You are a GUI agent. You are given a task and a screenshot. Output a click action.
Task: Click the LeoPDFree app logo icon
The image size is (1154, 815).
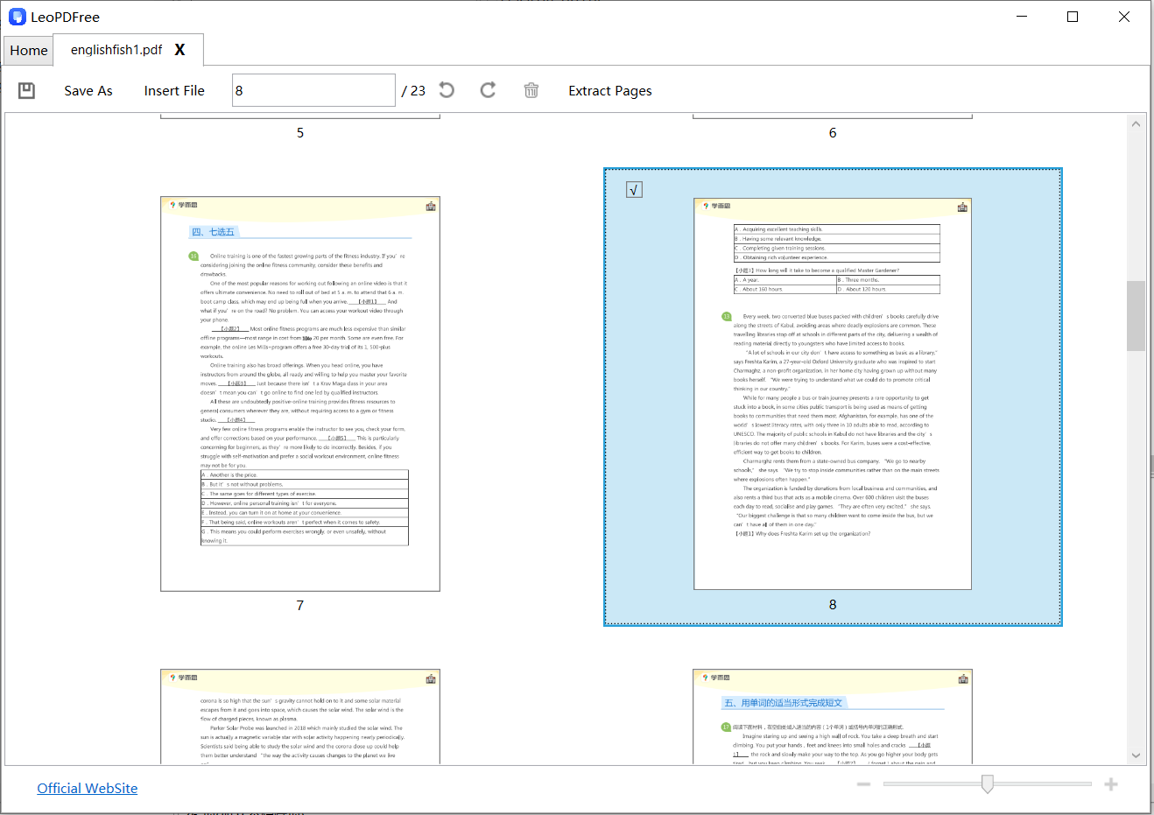(17, 17)
